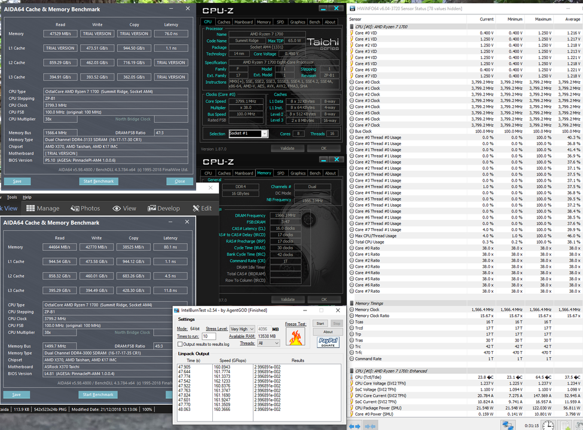Click HWiNFO expand columns arrows icon

(x=355, y=426)
